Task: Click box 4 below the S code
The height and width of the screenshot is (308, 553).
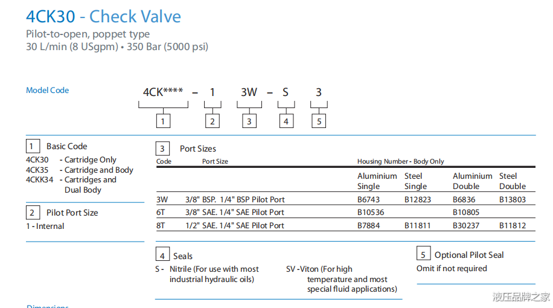Action: 286,121
